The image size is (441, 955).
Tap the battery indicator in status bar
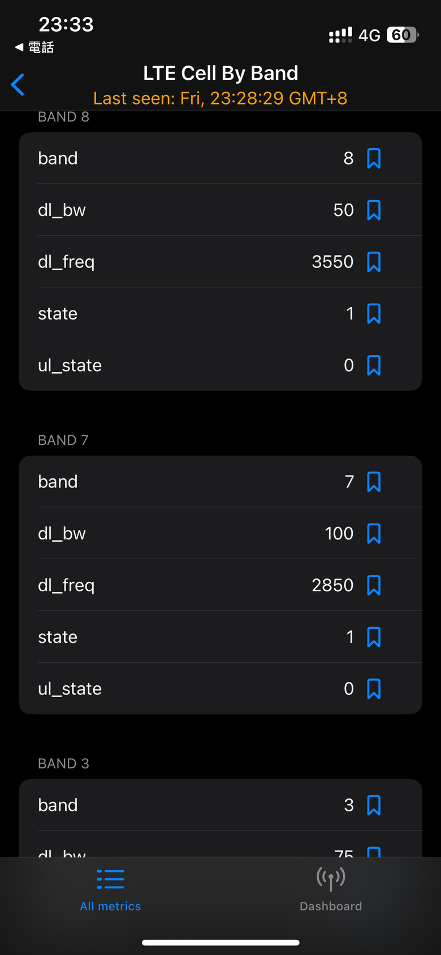coord(403,35)
